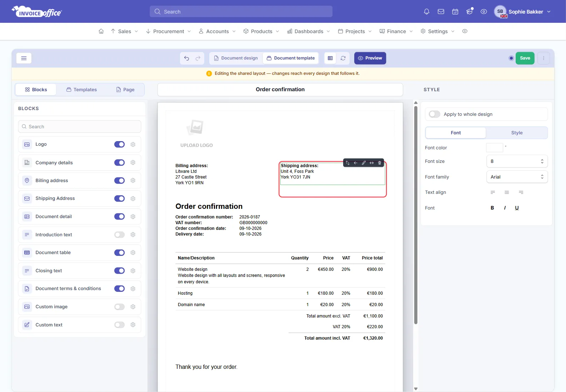Open the Font family dropdown

tap(517, 177)
